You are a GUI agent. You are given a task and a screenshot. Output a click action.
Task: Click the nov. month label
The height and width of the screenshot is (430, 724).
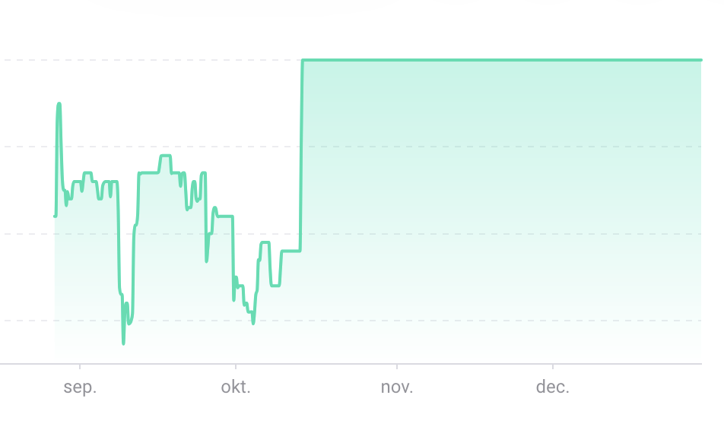397,387
